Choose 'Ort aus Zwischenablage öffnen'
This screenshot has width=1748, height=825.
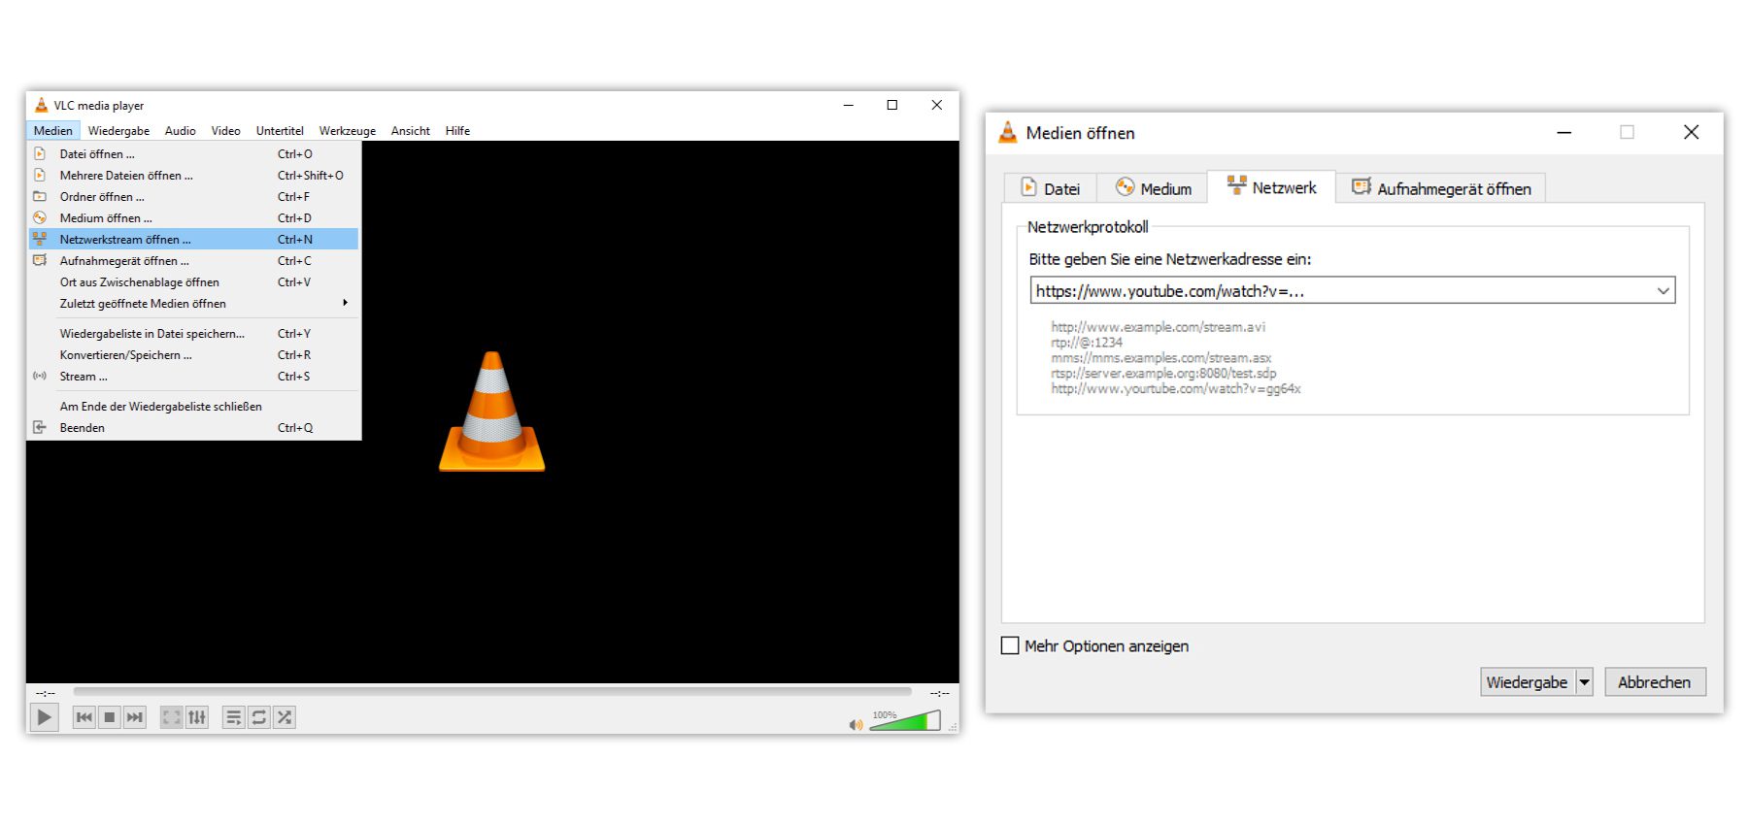coord(194,281)
